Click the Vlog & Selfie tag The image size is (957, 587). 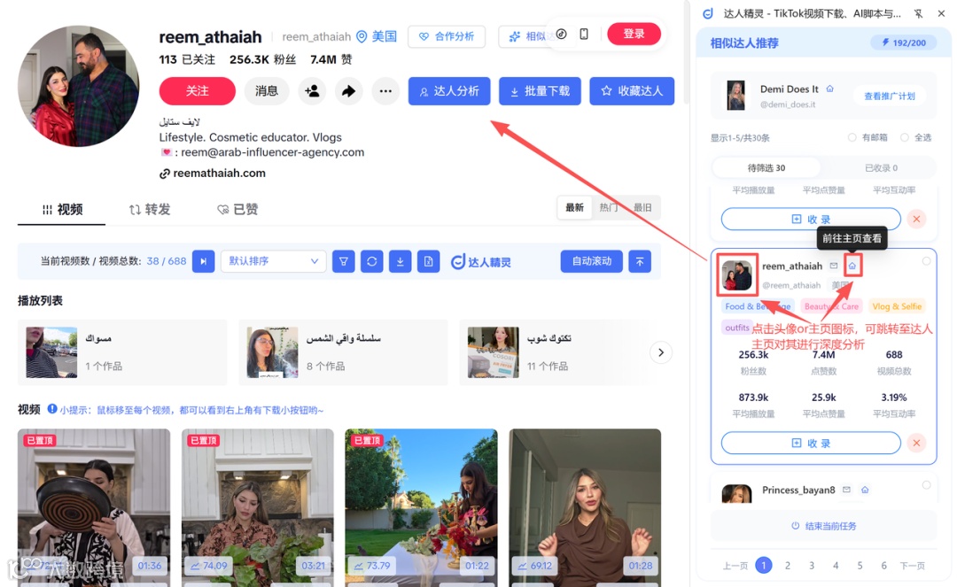[897, 306]
